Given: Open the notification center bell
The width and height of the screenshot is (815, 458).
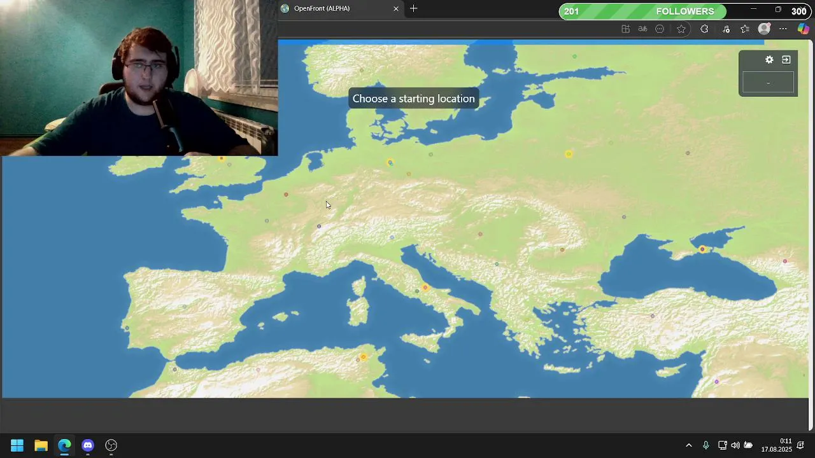Looking at the screenshot, I should pos(801,445).
